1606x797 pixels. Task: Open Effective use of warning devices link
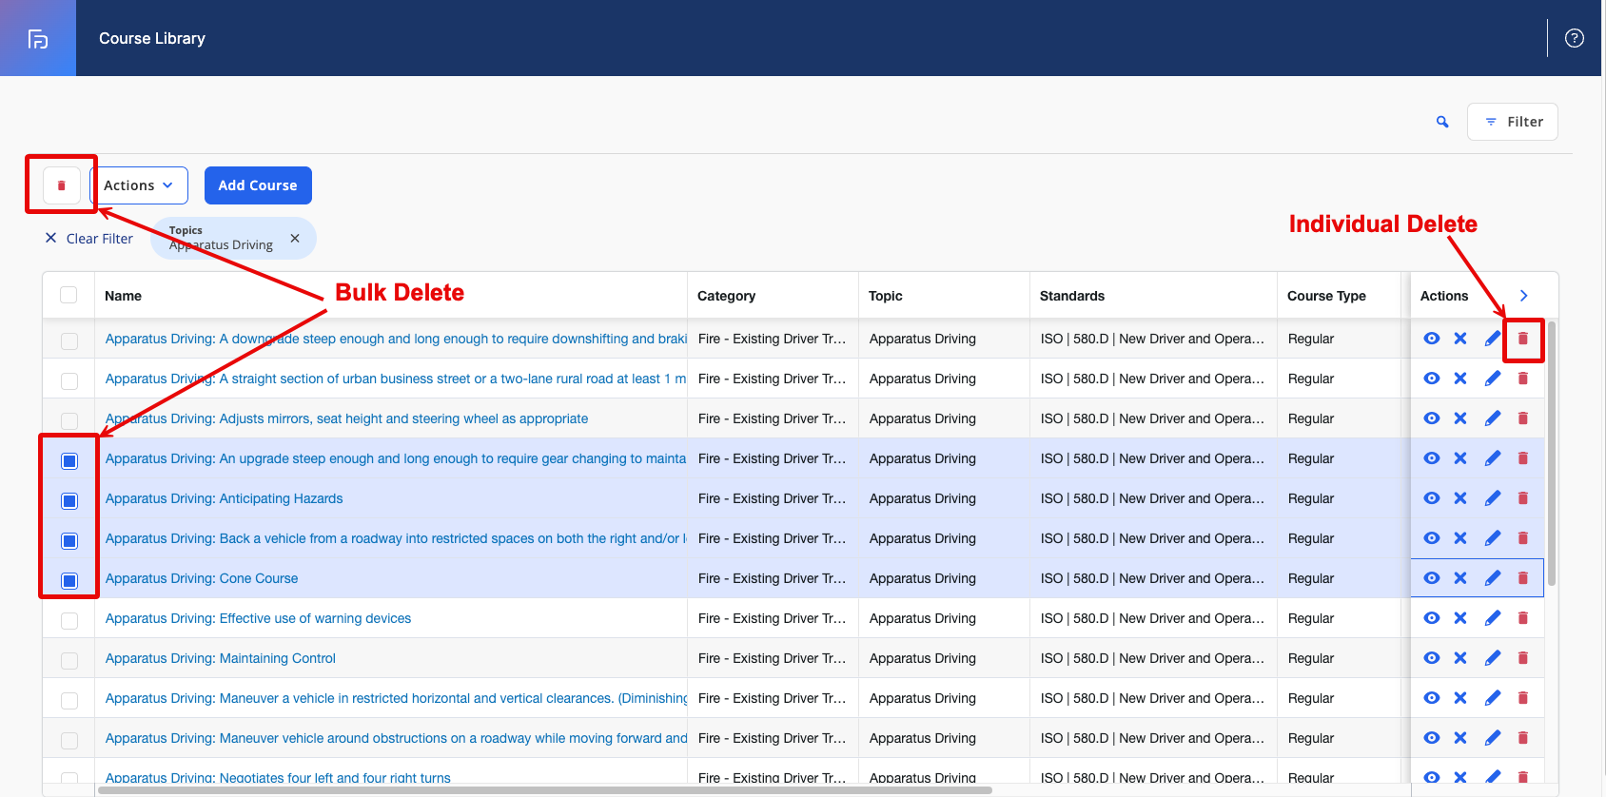(x=259, y=618)
